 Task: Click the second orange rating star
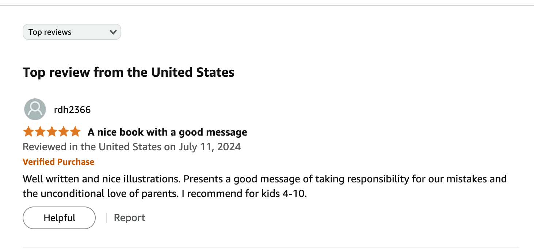[x=40, y=132]
